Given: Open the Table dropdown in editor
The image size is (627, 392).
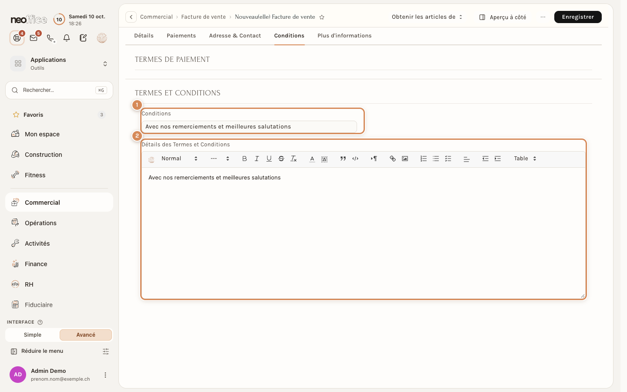Looking at the screenshot, I should pyautogui.click(x=525, y=159).
